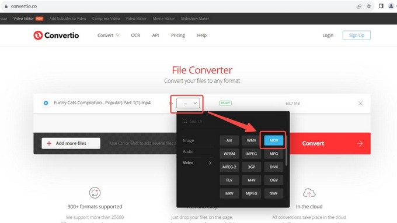This screenshot has width=397, height=223.
Task: Open the Help page
Action: point(202,36)
